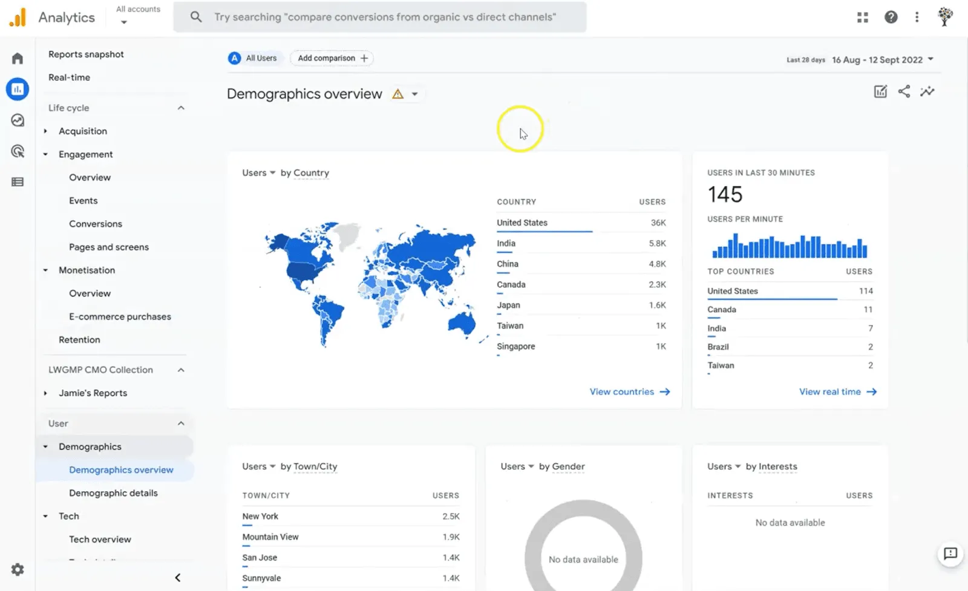This screenshot has height=591, width=968.
Task: Collapse the Life cycle section
Action: pyautogui.click(x=181, y=108)
